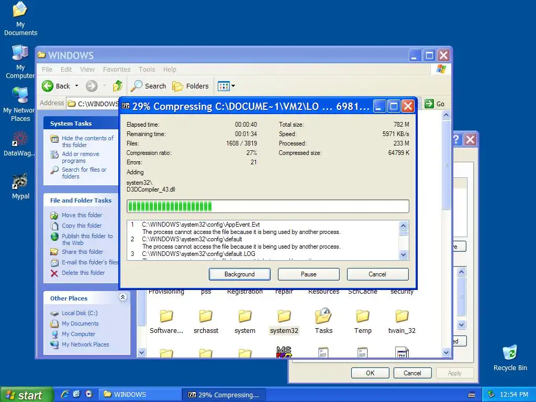Go up one folder level

[118, 86]
